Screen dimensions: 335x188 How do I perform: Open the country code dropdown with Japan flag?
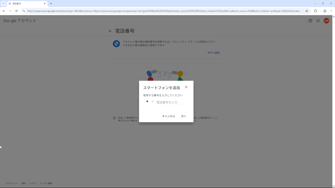tap(150, 102)
